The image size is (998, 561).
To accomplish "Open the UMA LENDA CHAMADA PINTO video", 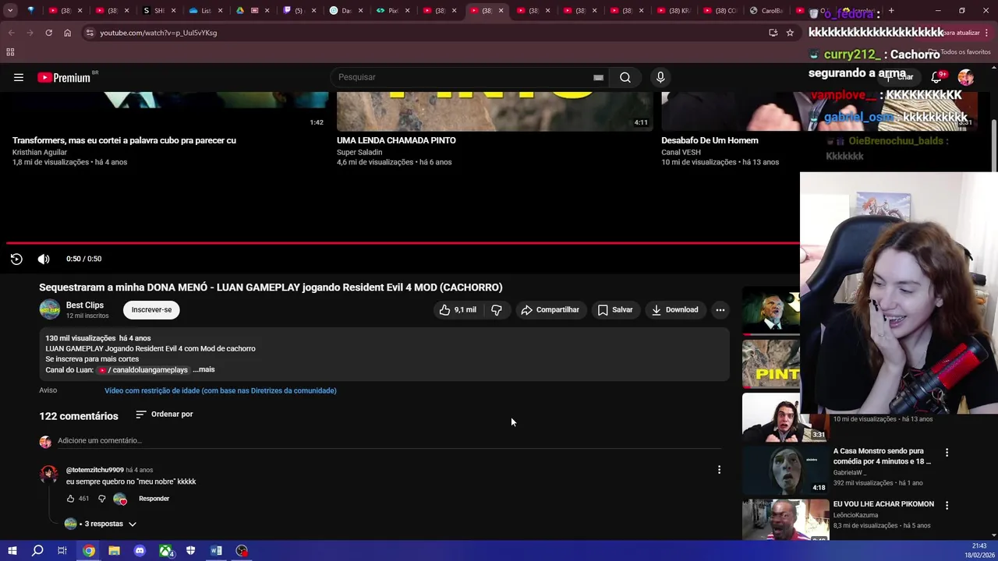I will [x=396, y=140].
